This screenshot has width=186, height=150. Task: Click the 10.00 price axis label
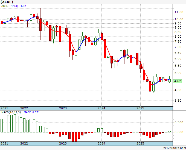179,19
